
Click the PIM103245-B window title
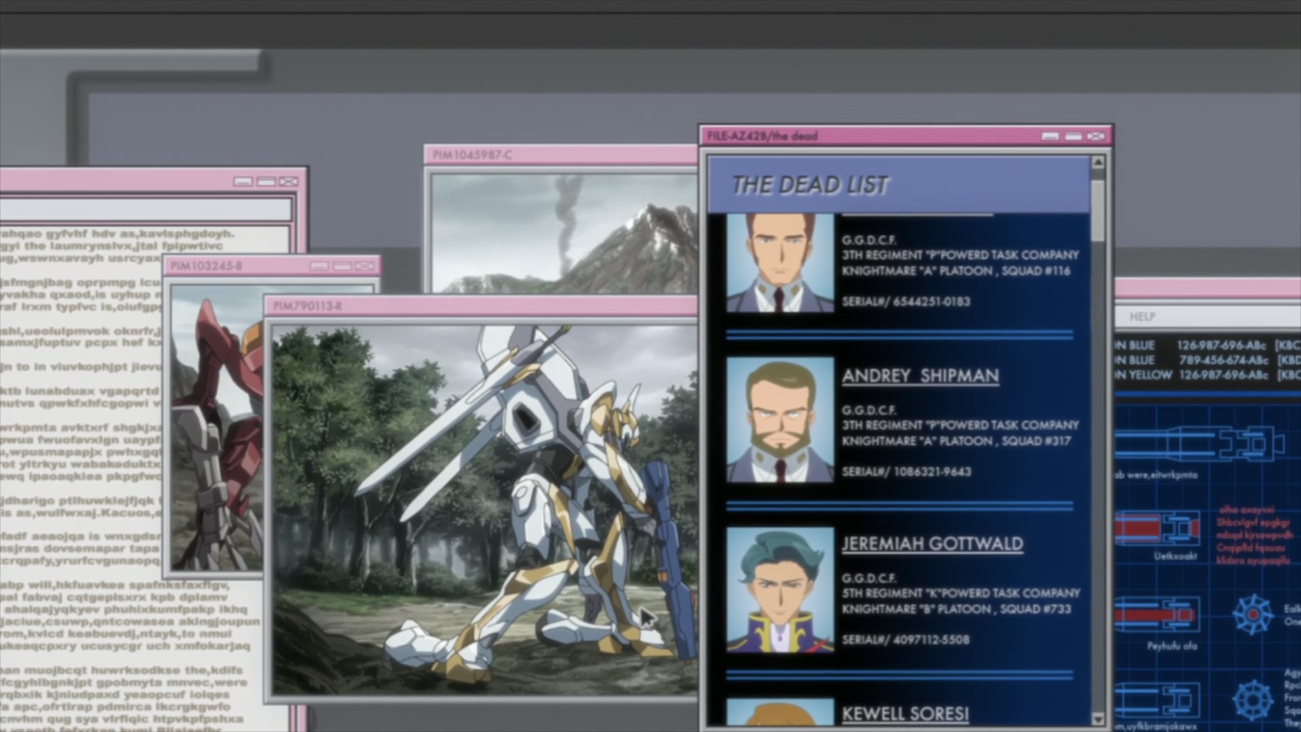click(206, 266)
